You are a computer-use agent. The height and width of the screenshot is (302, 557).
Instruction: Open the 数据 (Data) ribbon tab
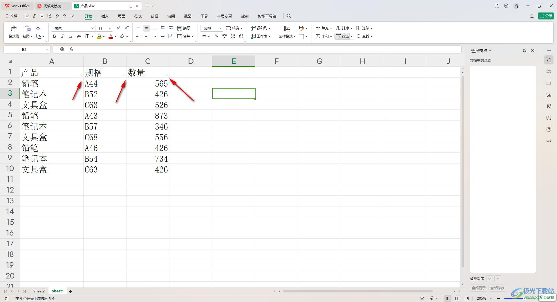point(155,16)
